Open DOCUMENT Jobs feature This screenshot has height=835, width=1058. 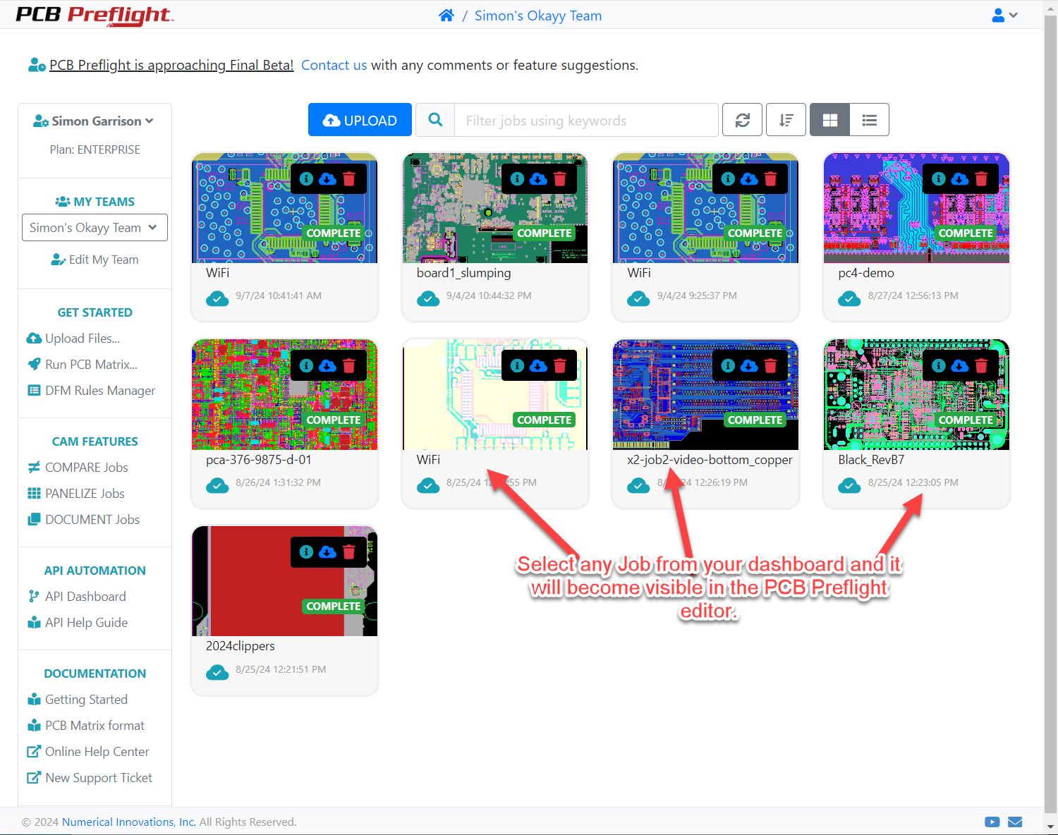(x=84, y=520)
